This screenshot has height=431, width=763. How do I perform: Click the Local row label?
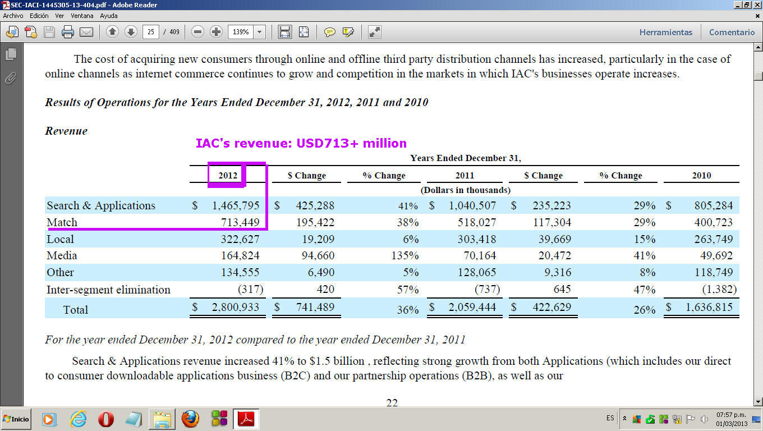[60, 240]
